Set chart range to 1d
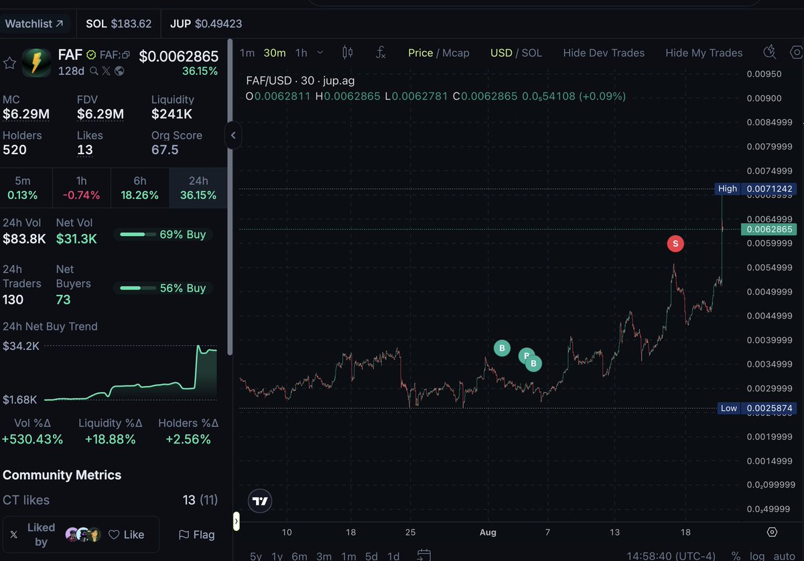The width and height of the screenshot is (804, 561). [393, 556]
